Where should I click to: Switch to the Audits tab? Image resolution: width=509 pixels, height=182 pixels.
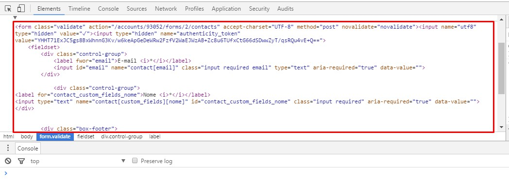(x=285, y=9)
